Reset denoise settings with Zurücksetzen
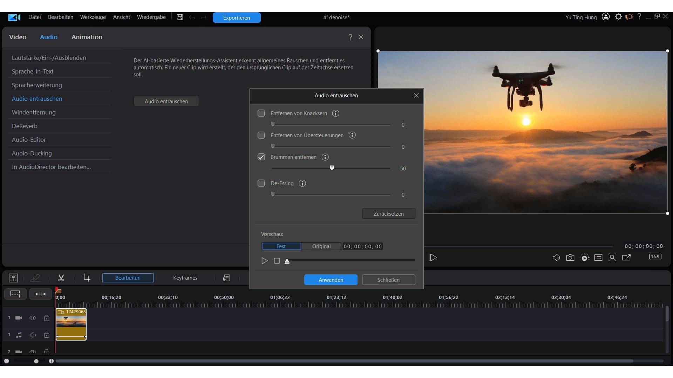 (x=388, y=213)
